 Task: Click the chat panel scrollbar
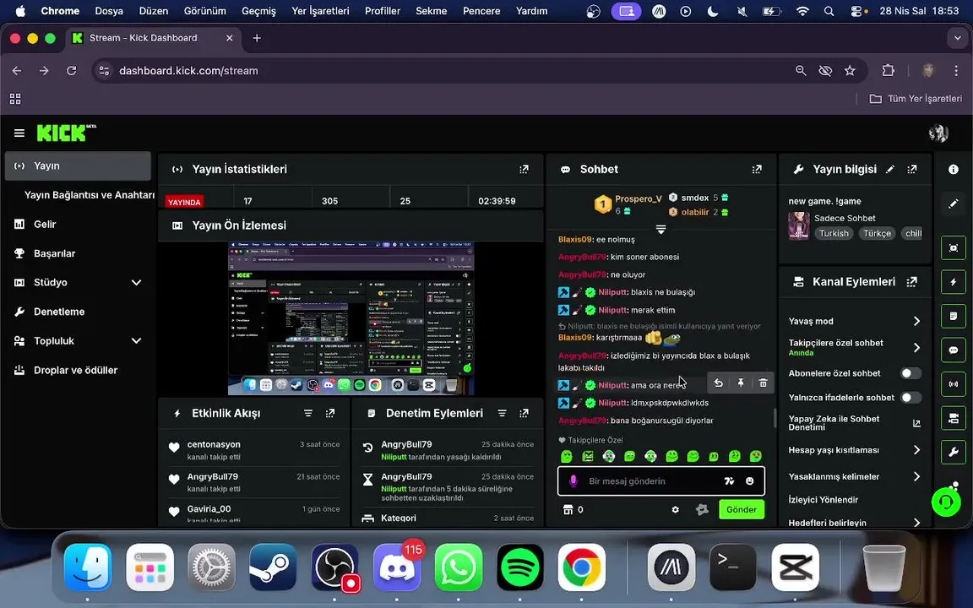pyautogui.click(x=775, y=418)
